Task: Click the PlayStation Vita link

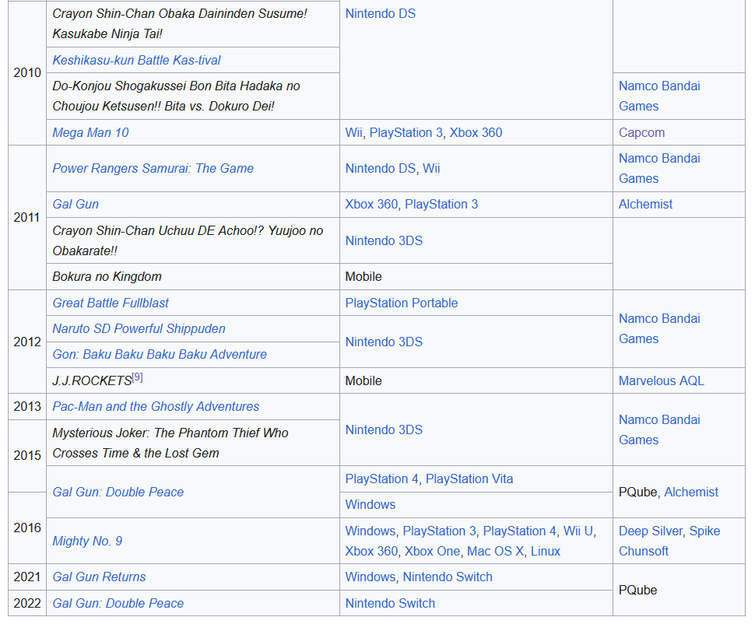Action: [x=469, y=479]
